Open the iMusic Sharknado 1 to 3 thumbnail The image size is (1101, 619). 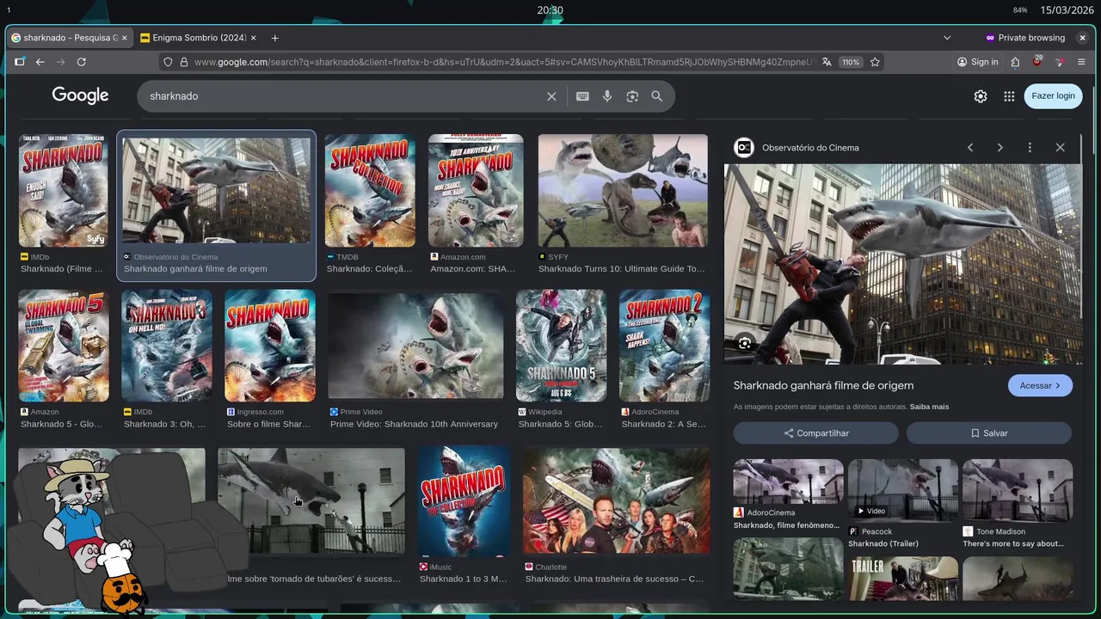[x=464, y=501]
